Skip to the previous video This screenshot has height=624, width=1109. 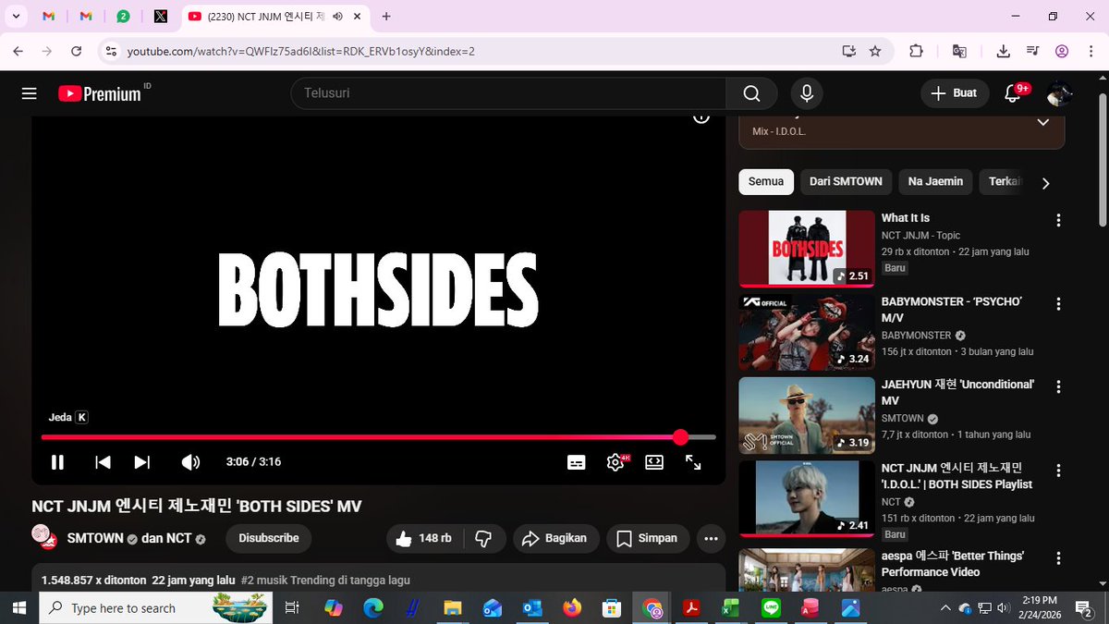point(104,462)
